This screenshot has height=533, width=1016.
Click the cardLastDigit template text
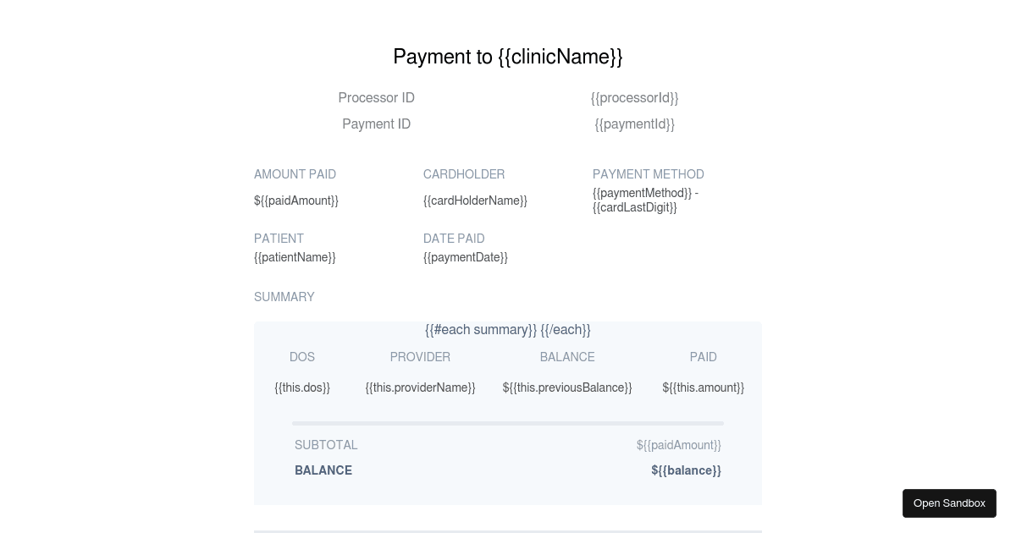click(x=635, y=207)
